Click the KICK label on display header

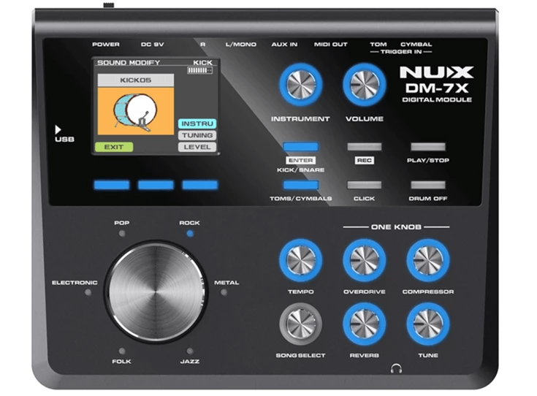pos(203,63)
